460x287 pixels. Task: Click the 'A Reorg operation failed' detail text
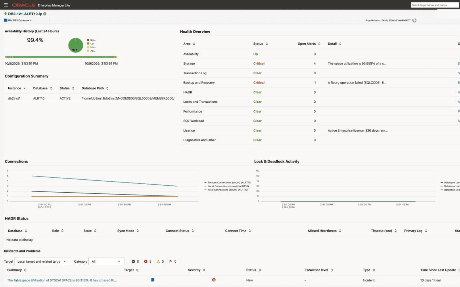(x=357, y=83)
